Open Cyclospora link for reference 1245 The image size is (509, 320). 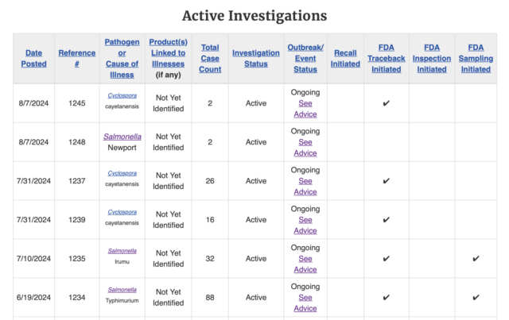(122, 95)
